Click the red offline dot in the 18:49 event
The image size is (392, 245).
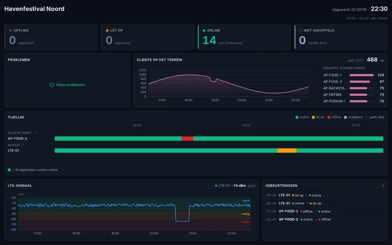(x=319, y=220)
